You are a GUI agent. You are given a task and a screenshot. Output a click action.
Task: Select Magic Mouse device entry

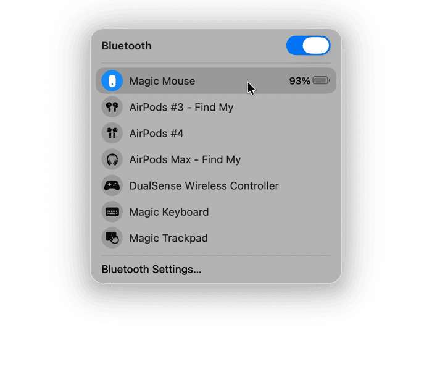(216, 81)
